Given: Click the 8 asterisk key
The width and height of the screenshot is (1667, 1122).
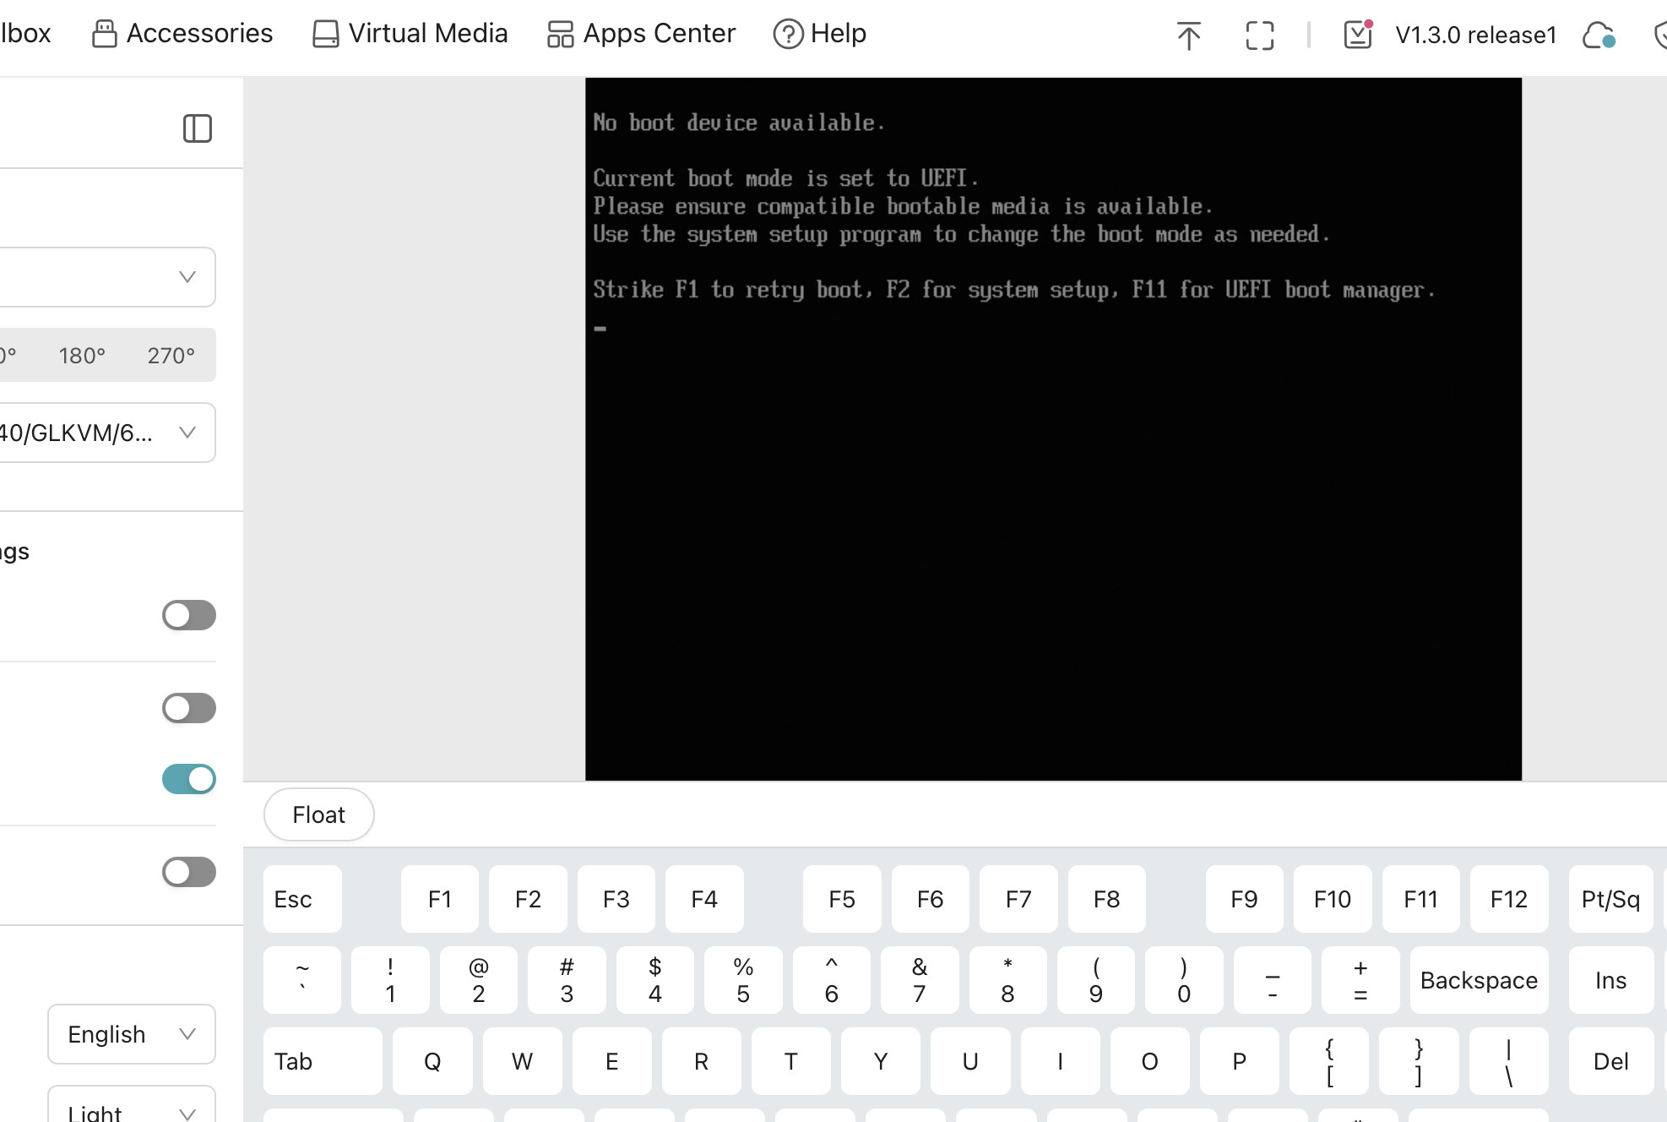Looking at the screenshot, I should click(1008, 980).
